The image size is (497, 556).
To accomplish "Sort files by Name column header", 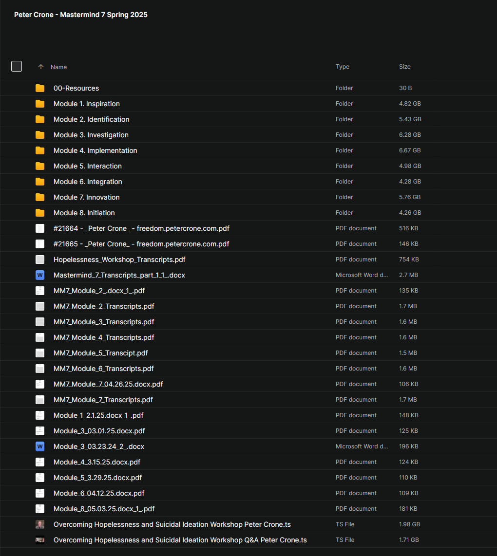I will pyautogui.click(x=59, y=67).
